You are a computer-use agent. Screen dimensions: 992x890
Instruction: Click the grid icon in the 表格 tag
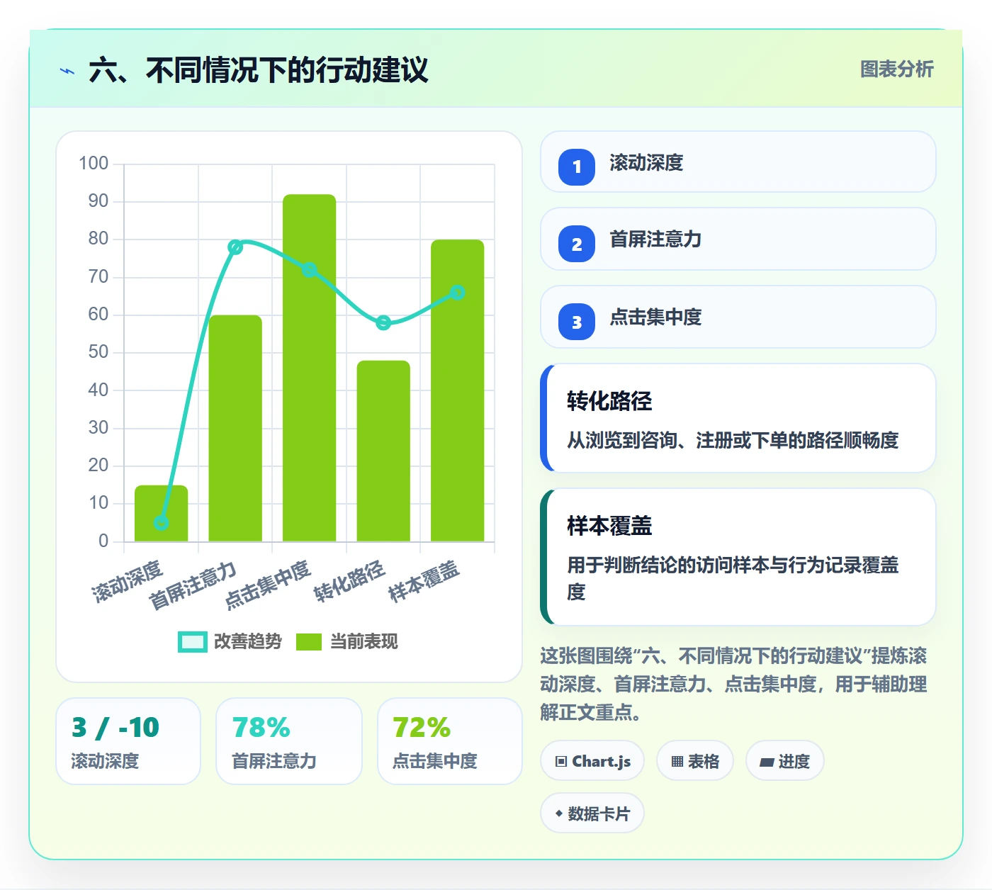[677, 762]
